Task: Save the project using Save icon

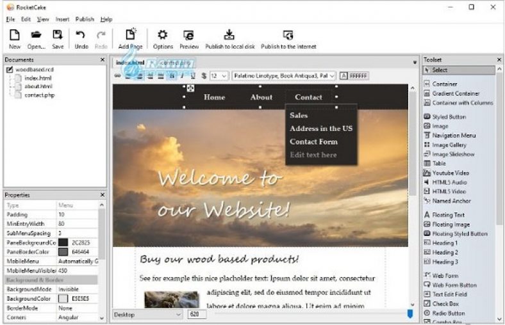Action: (x=58, y=39)
